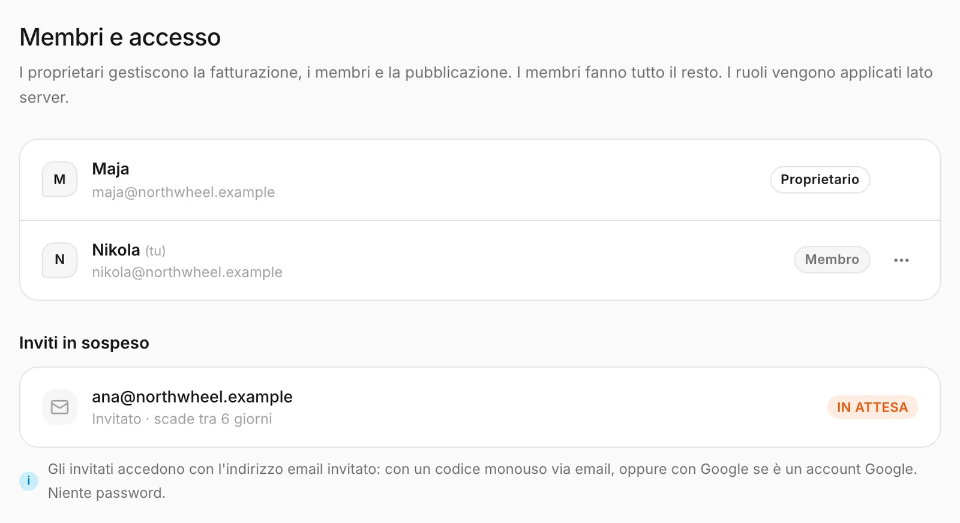
Task: Click the 'Inviti in sospeso' section heading
Action: 84,343
